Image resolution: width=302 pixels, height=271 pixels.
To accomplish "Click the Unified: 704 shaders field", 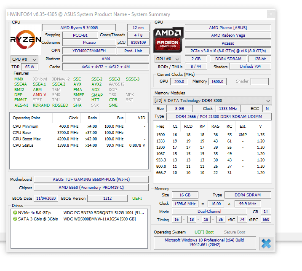I will (x=250, y=67).
